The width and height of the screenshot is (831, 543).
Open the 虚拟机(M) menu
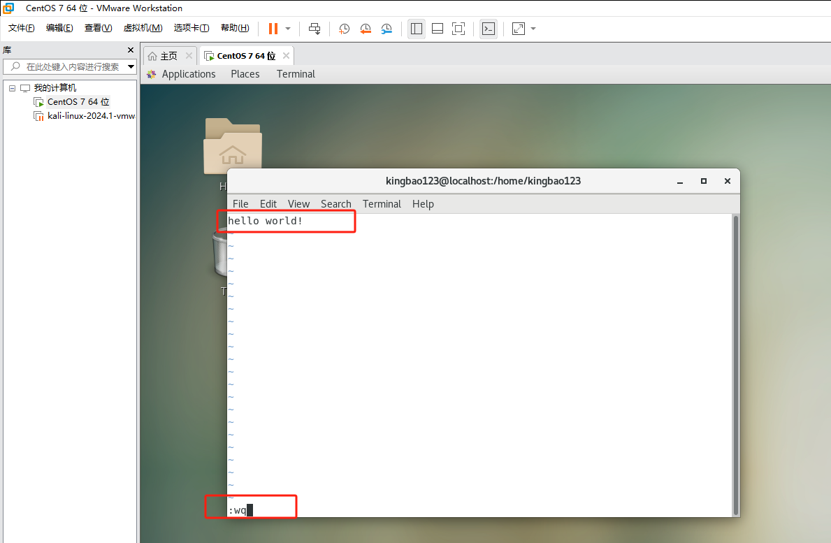point(143,28)
